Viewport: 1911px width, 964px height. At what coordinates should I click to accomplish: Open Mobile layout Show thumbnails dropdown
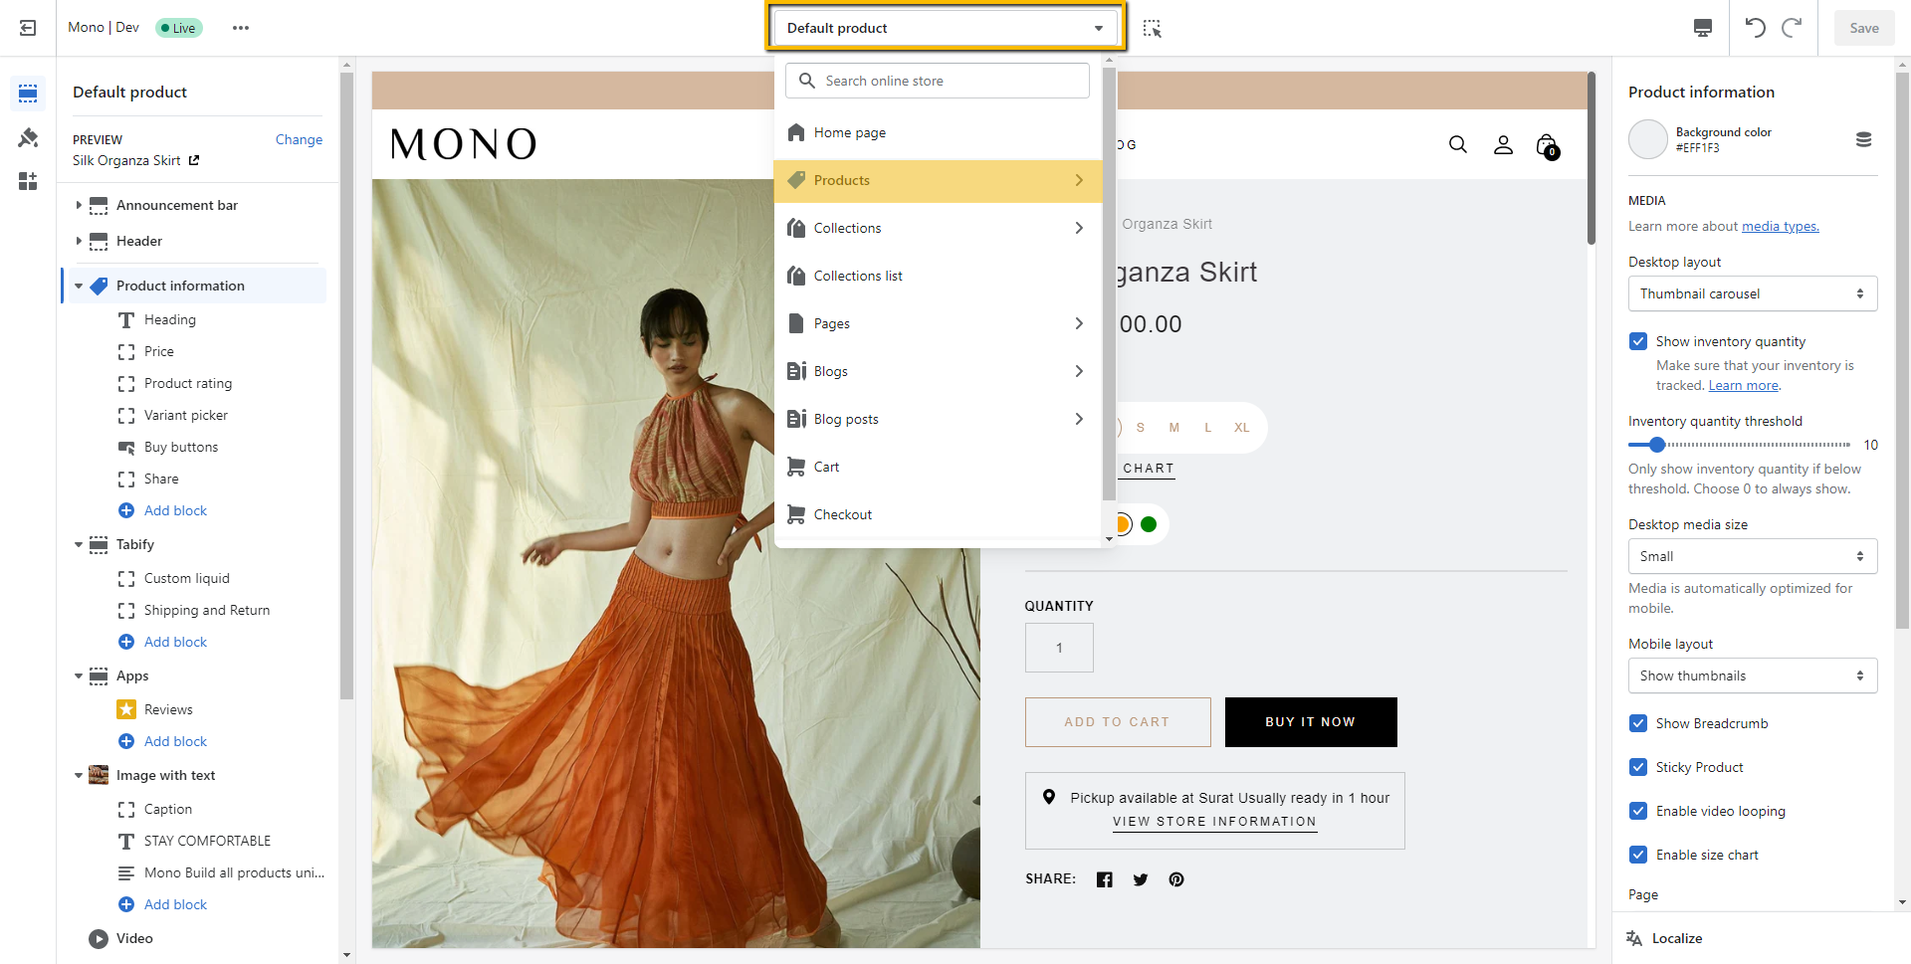coord(1753,675)
